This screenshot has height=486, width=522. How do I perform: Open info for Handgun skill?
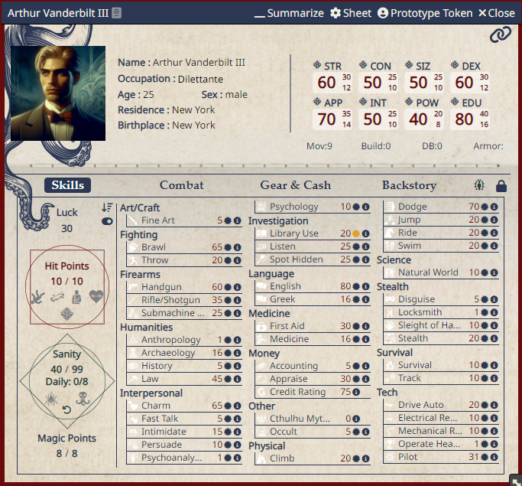click(238, 287)
